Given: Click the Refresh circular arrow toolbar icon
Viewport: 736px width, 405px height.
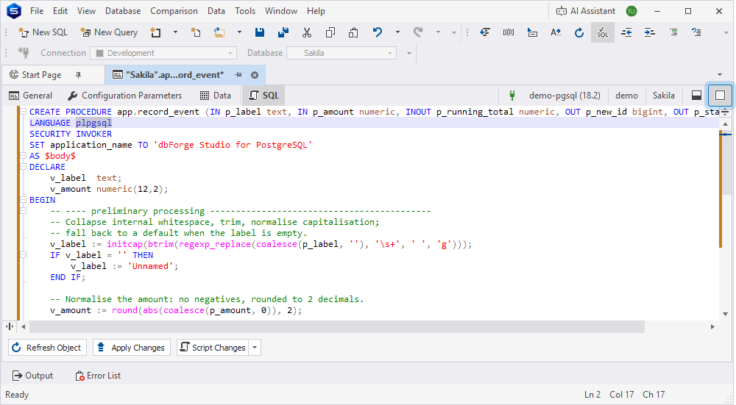Looking at the screenshot, I should (x=579, y=32).
